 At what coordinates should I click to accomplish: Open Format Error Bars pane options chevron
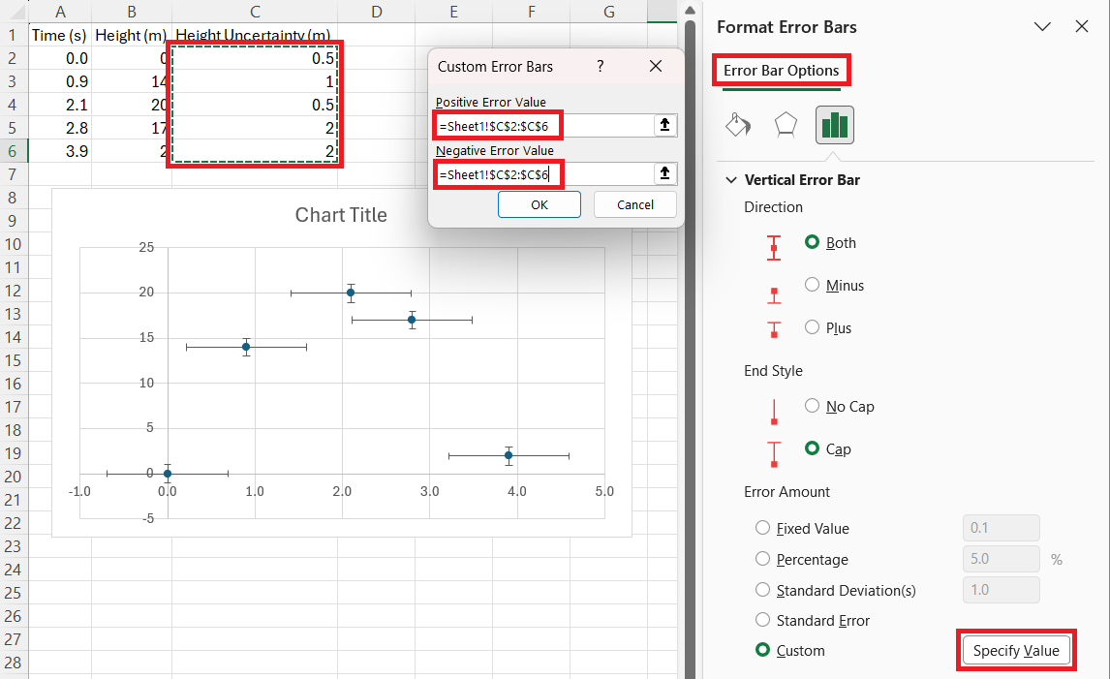pyautogui.click(x=1042, y=27)
